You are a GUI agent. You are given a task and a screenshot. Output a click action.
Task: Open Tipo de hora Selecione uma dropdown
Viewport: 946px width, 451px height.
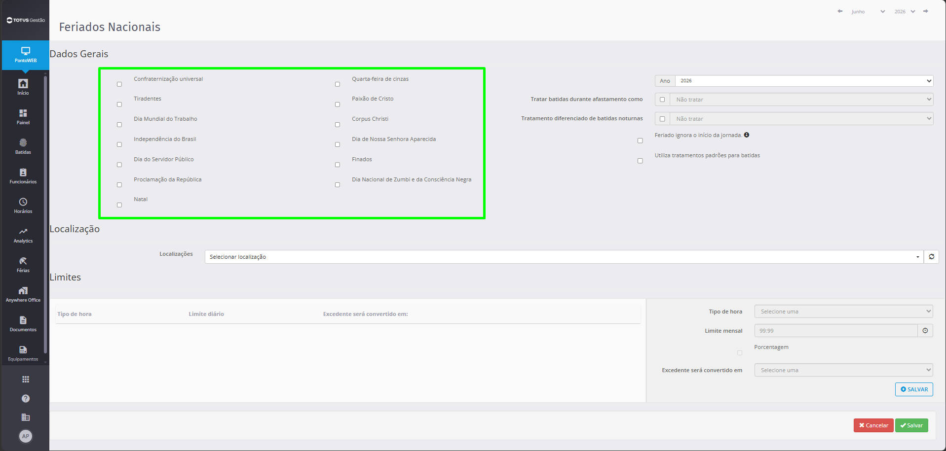coord(844,312)
